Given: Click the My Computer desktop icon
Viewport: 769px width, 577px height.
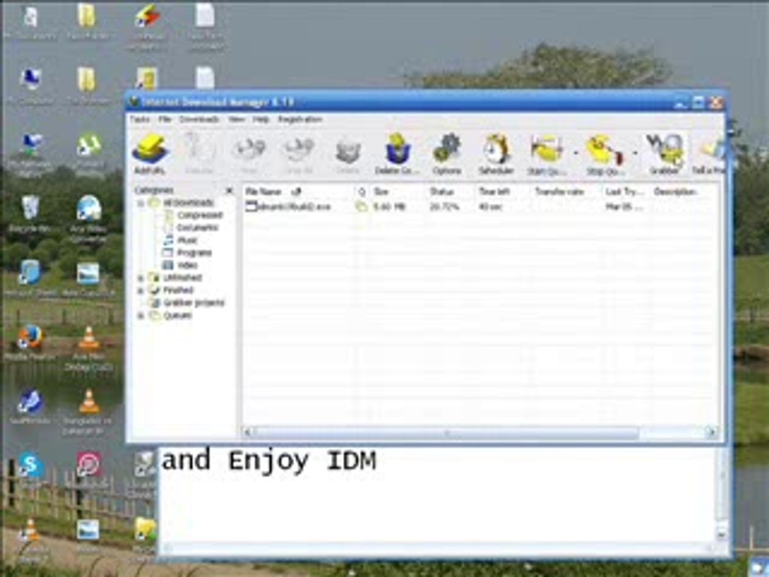Looking at the screenshot, I should [30, 85].
